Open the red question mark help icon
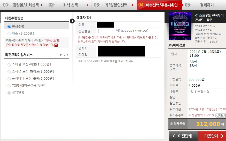This screenshot has width=226, height=141. tap(56, 45)
